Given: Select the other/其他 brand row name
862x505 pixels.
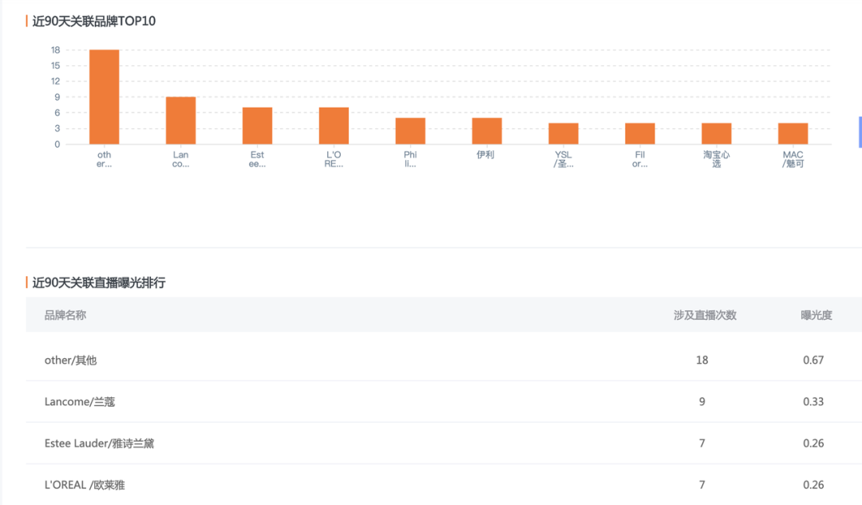Looking at the screenshot, I should 70,360.
